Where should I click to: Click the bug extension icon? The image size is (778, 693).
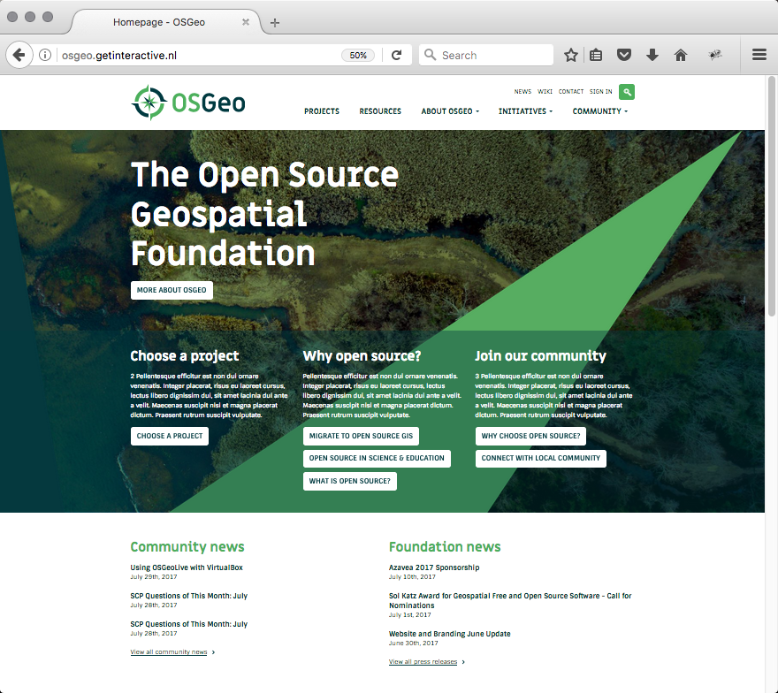(x=714, y=55)
